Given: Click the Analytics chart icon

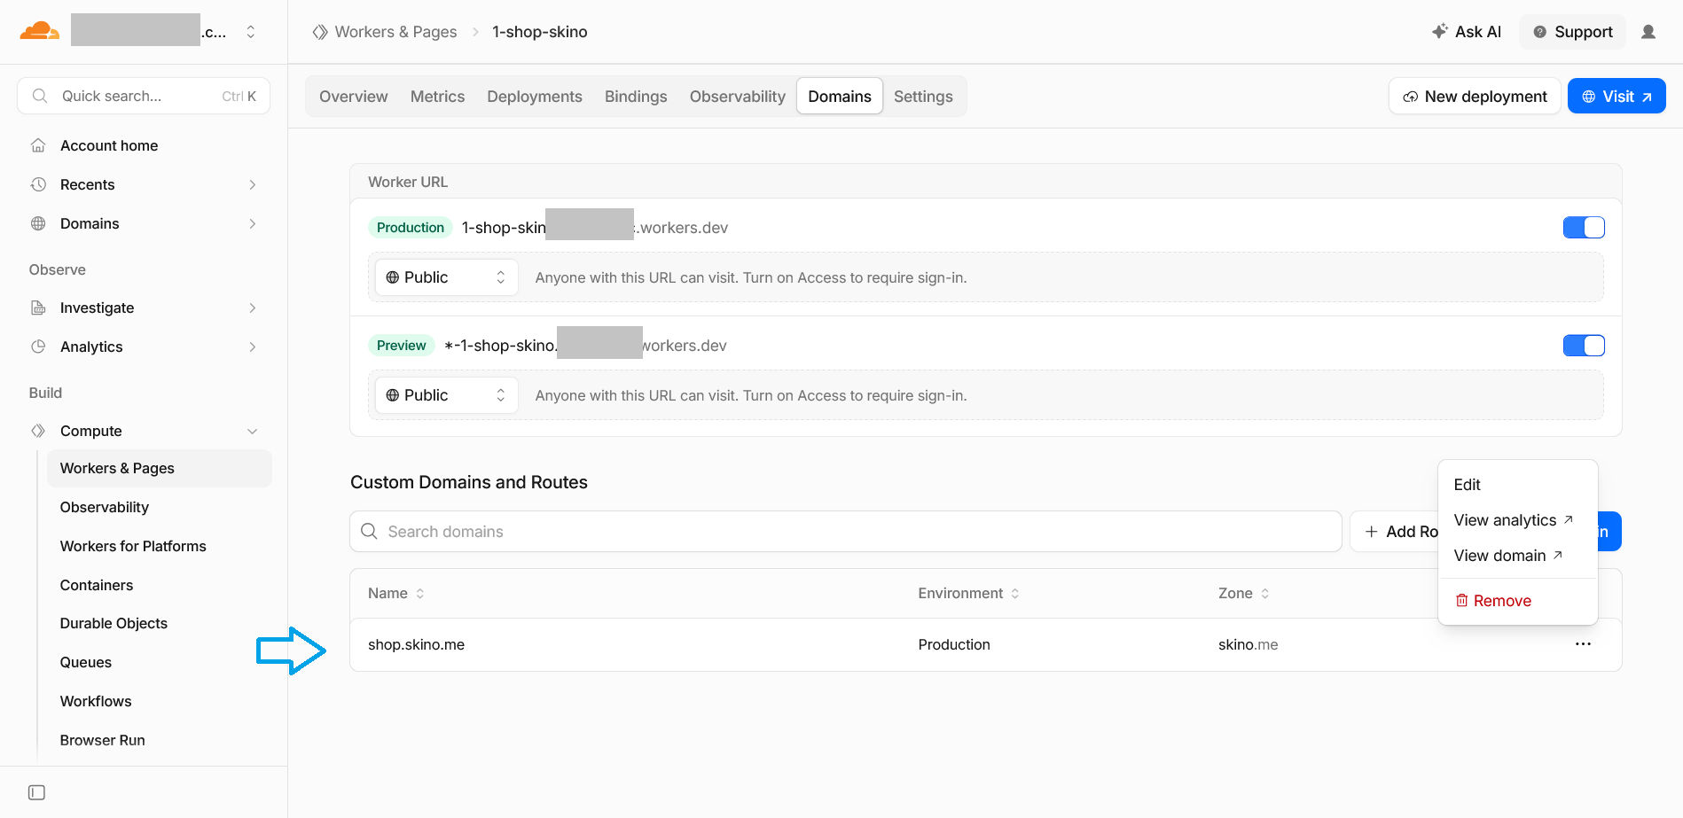Looking at the screenshot, I should pyautogui.click(x=38, y=347).
